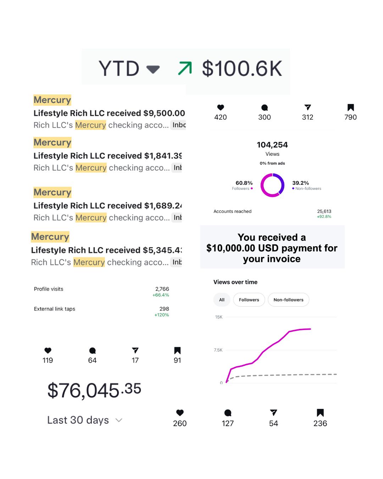Open the $9,500.00 Mercury email
This screenshot has height=479, width=383.
point(109,113)
